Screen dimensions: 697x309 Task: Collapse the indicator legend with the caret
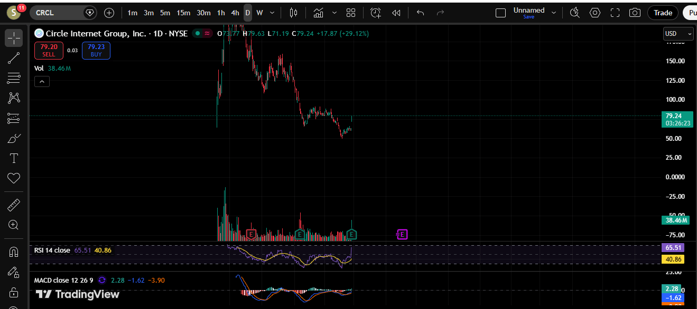pos(42,81)
